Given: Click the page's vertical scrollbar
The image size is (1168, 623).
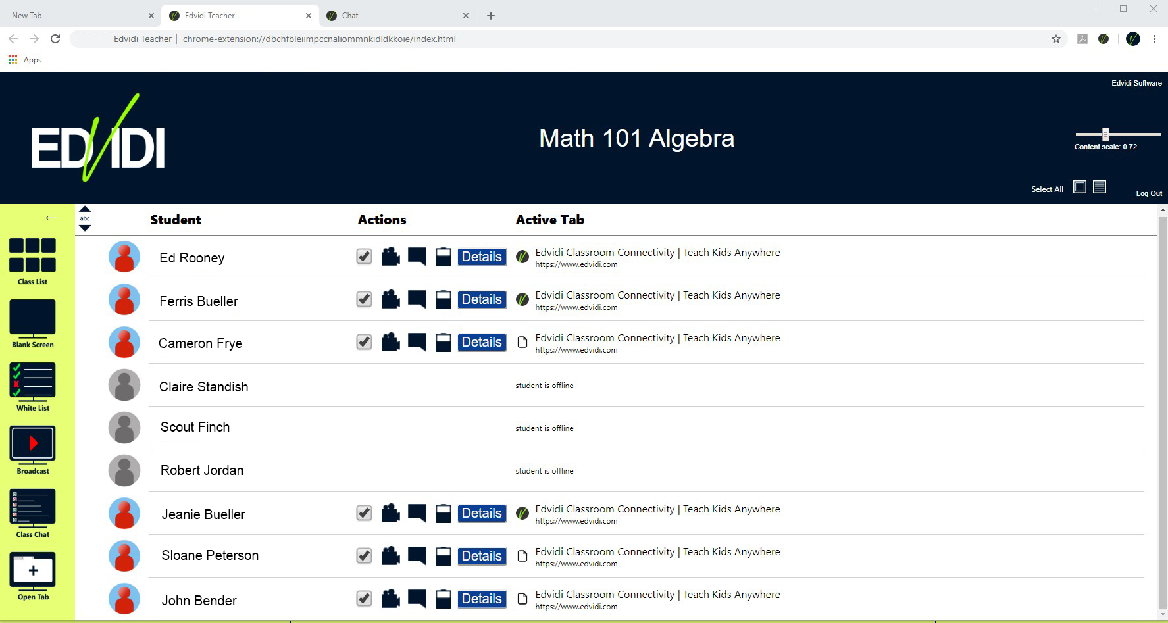Looking at the screenshot, I should click(1163, 412).
